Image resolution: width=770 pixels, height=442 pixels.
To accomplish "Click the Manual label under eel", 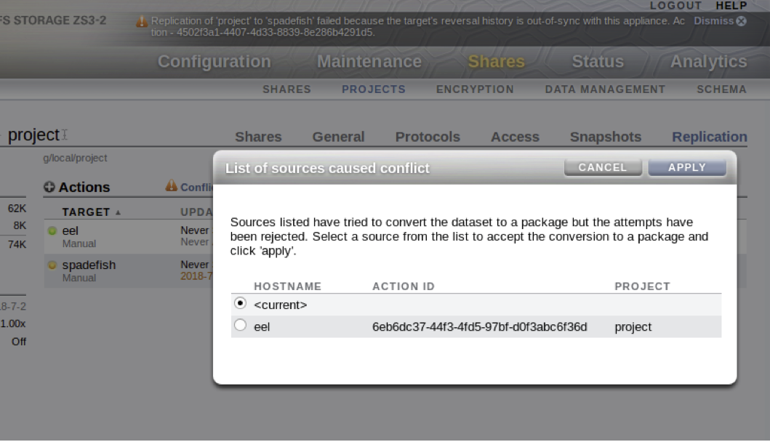I will click(x=79, y=244).
